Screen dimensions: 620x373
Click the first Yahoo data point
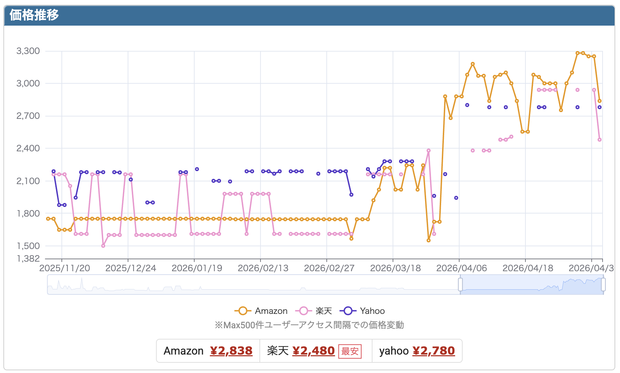coord(54,171)
